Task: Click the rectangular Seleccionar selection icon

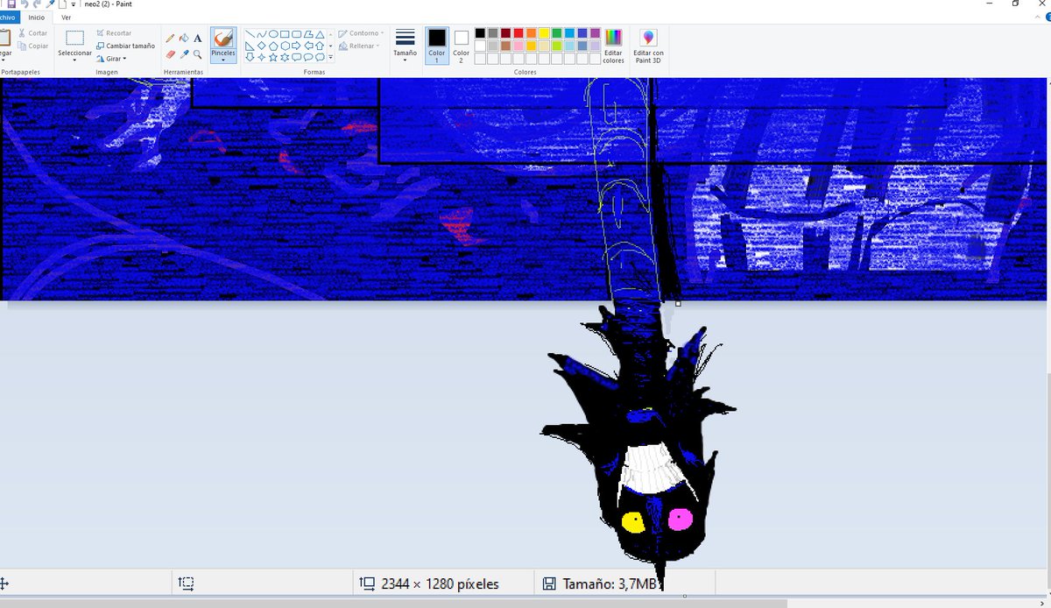Action: coord(74,38)
